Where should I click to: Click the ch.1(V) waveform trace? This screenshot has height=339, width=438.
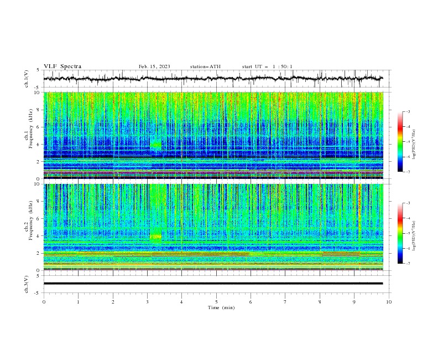click(x=213, y=79)
